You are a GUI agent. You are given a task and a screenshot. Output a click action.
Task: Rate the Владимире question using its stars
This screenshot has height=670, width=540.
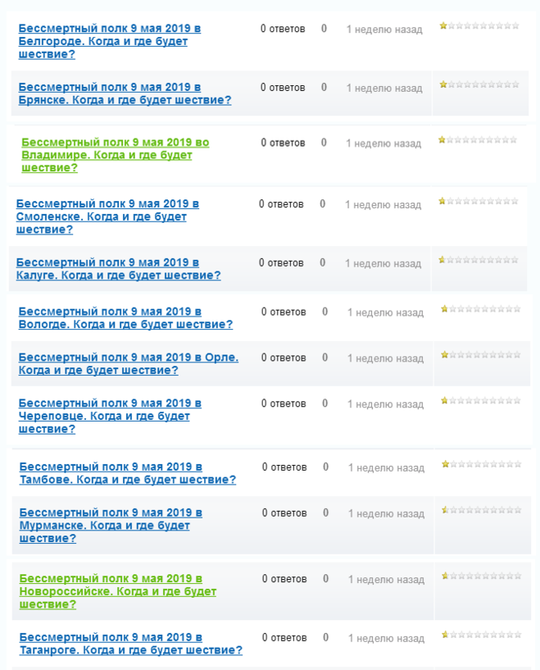(478, 140)
